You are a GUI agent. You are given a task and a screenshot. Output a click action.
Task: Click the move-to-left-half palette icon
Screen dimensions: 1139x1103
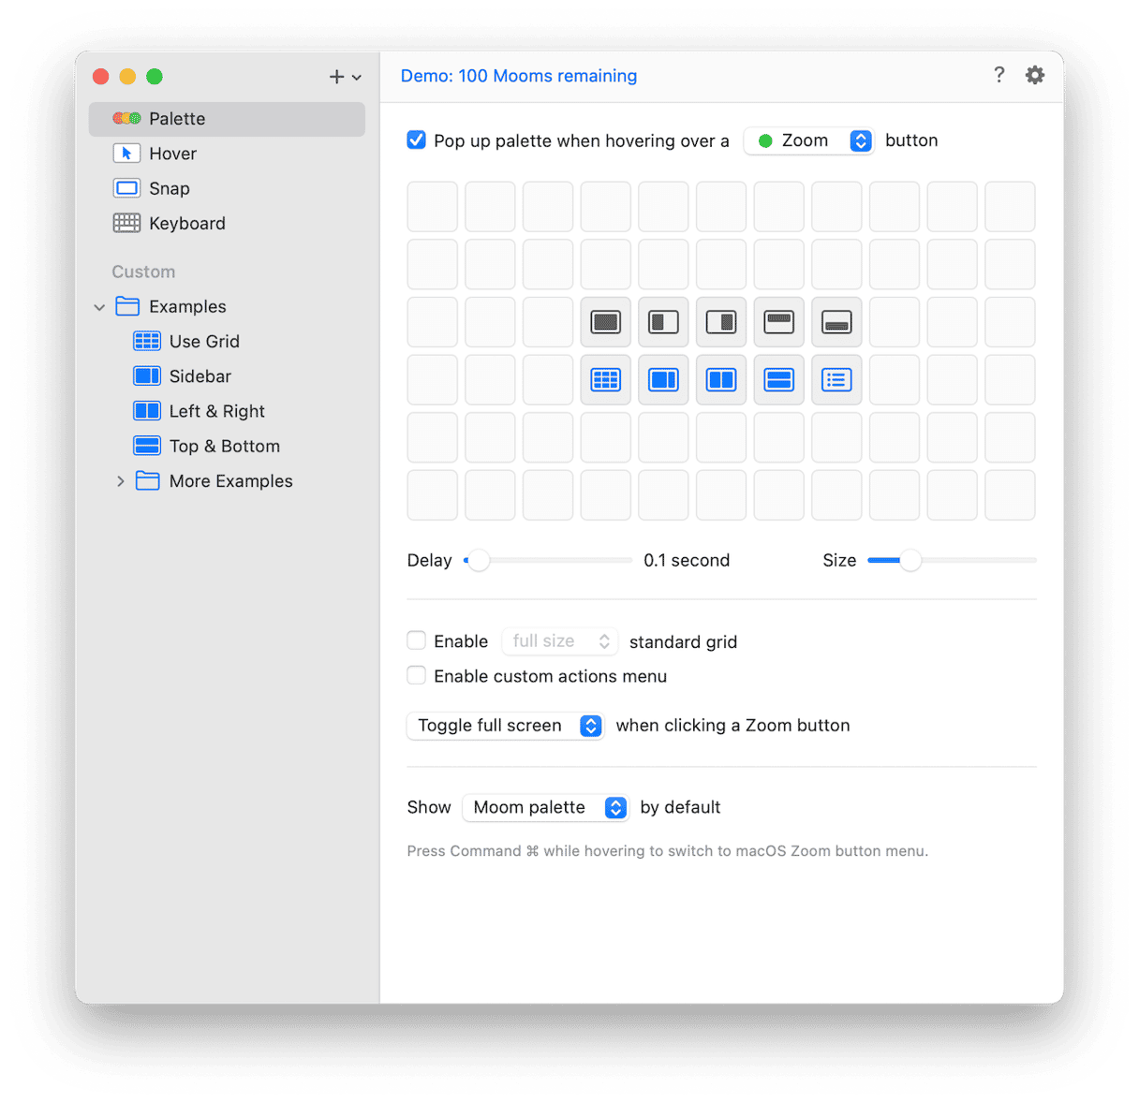(x=663, y=322)
